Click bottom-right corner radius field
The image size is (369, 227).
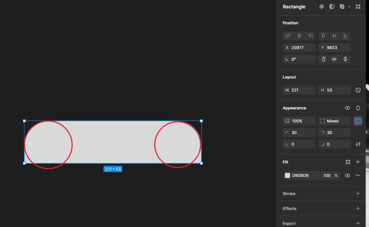coord(334,144)
